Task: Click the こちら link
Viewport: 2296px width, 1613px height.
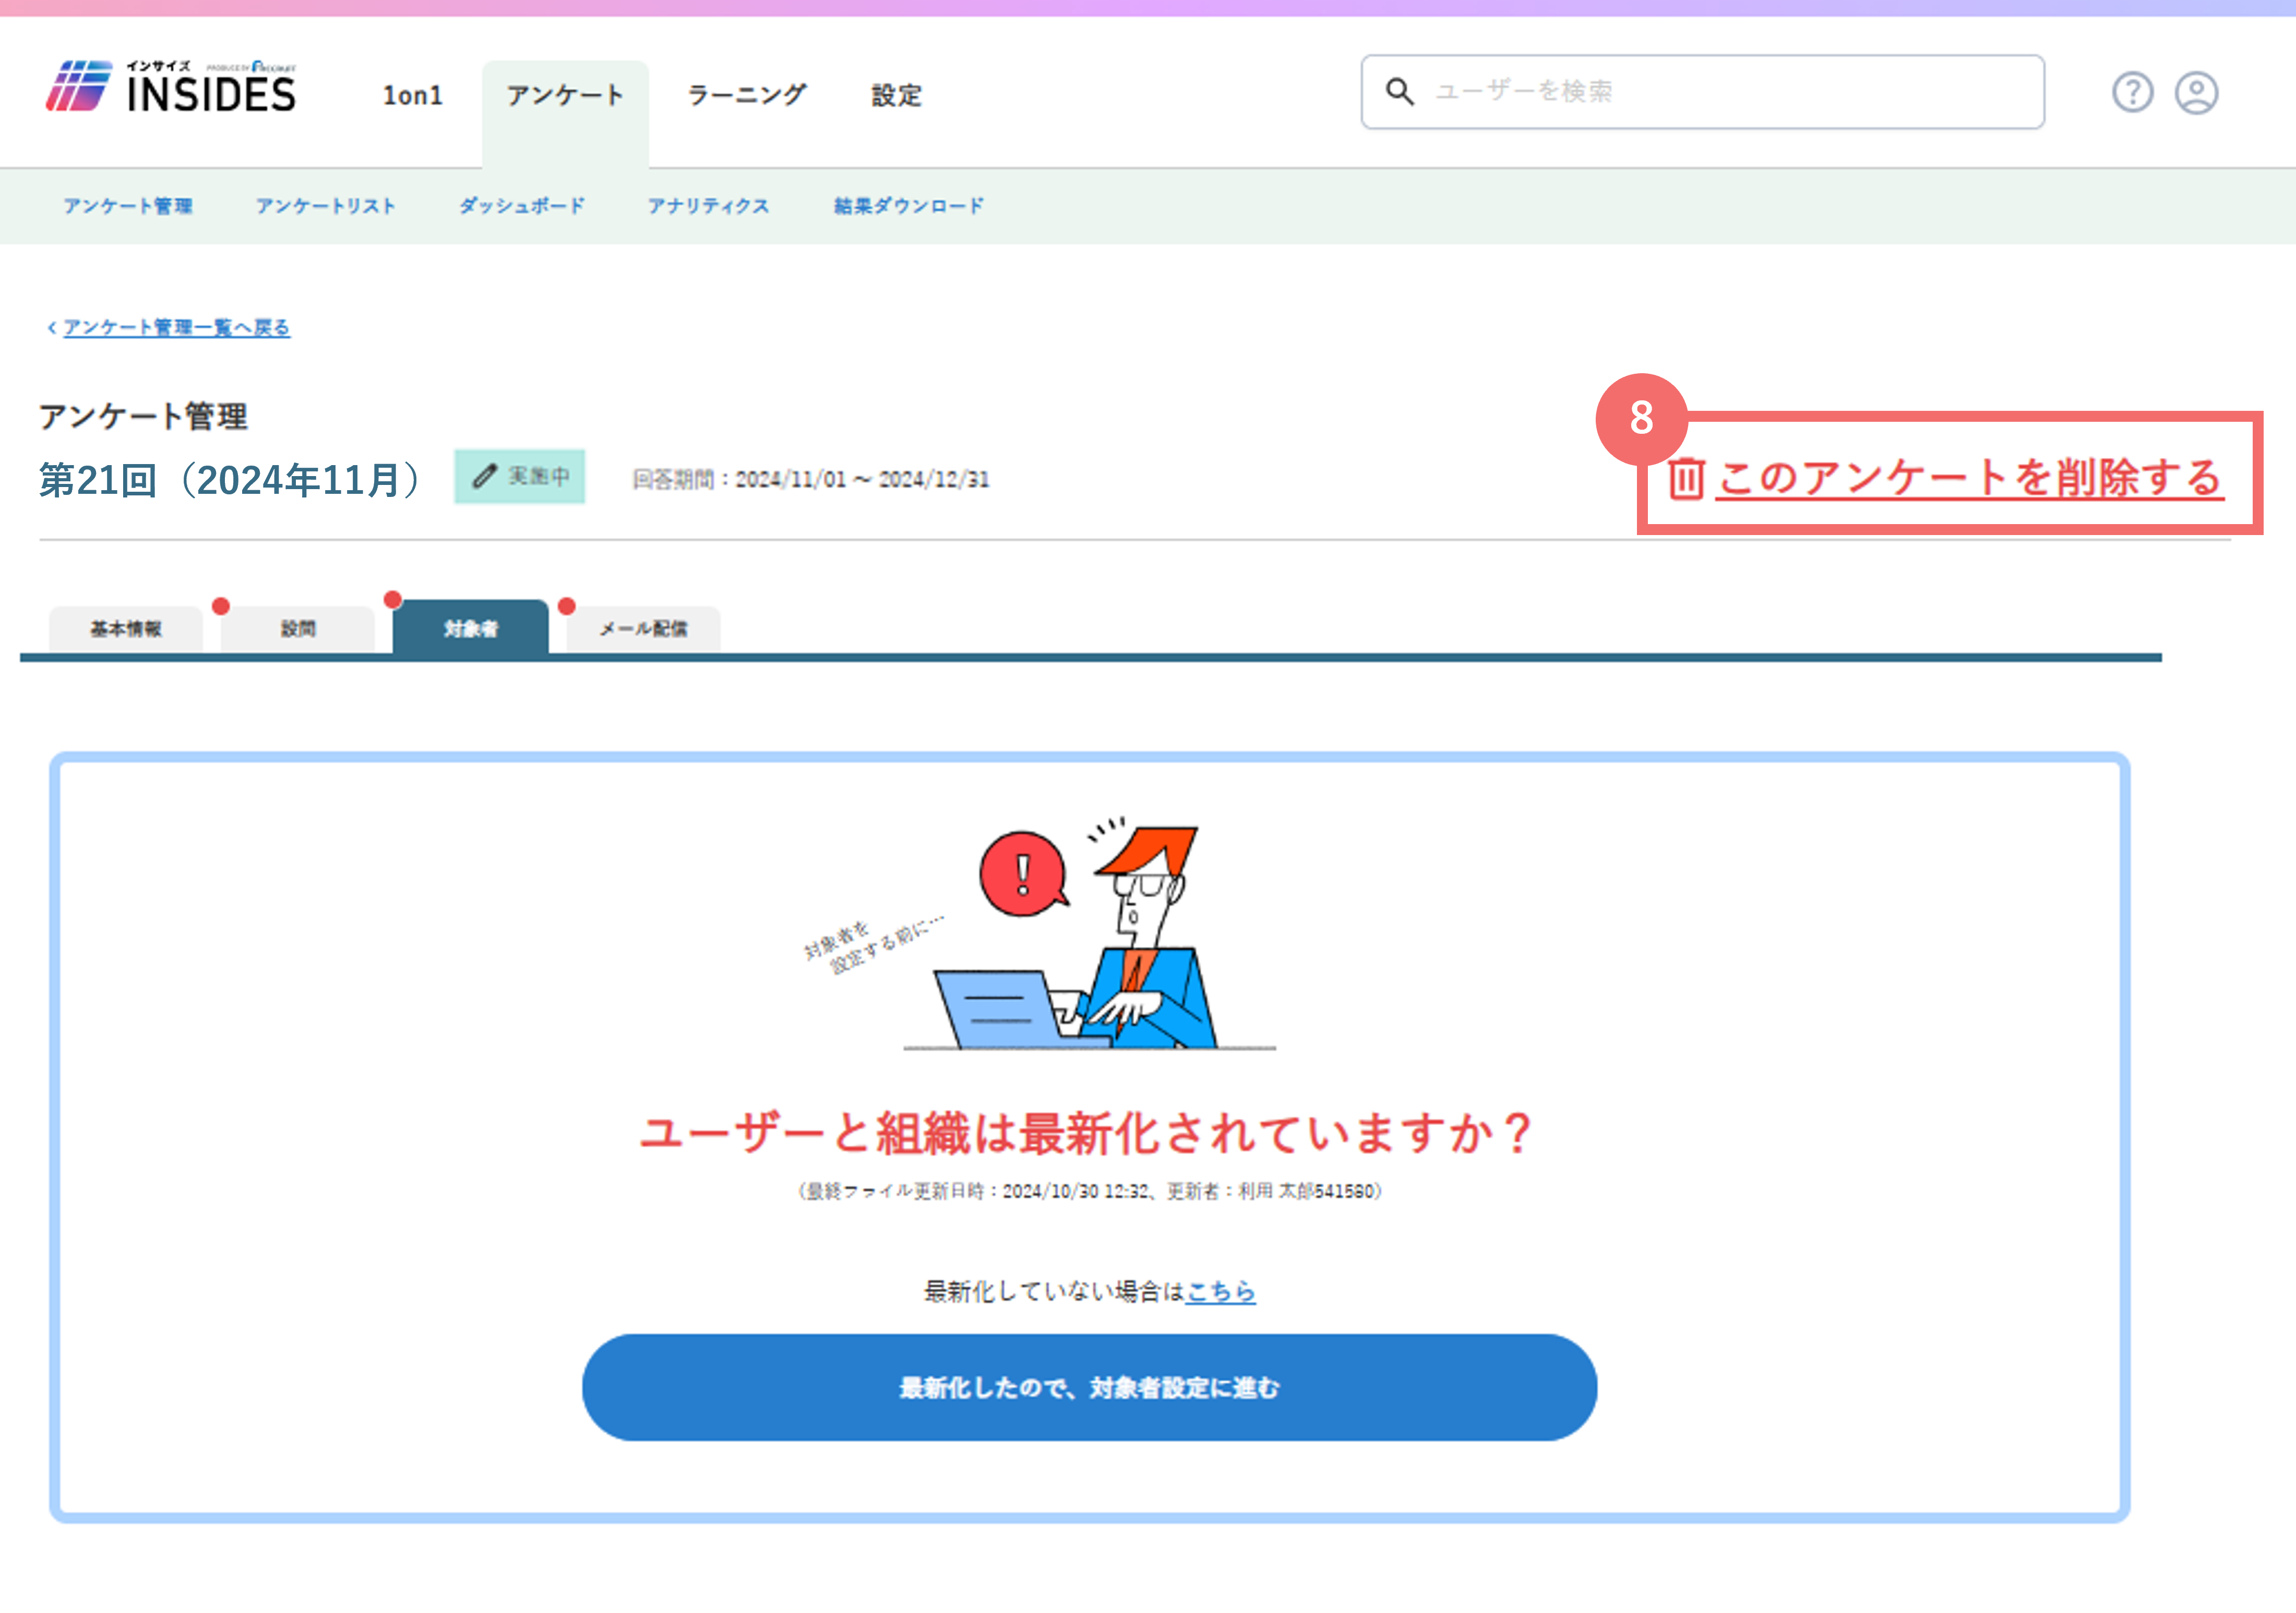Action: pyautogui.click(x=1220, y=1292)
